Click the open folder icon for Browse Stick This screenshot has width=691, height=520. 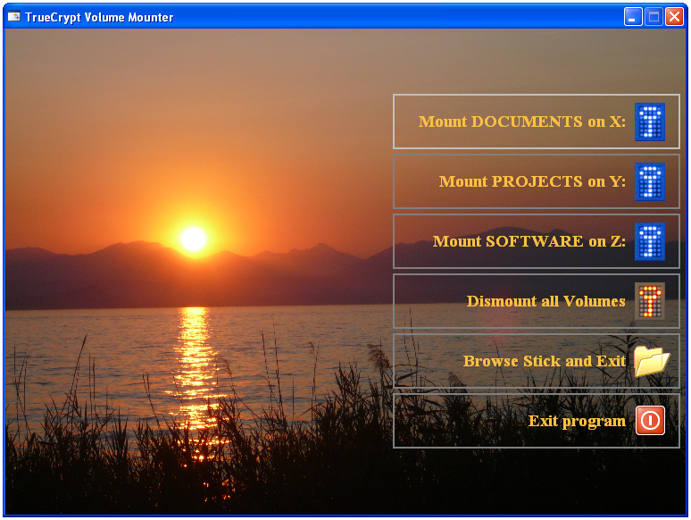tap(651, 361)
